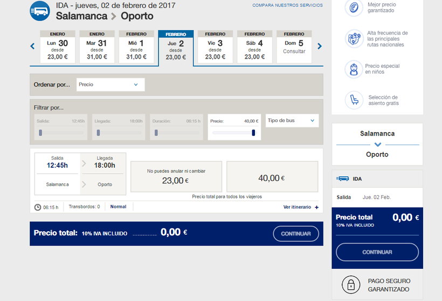Click the blue bus icon beside the route title
The width and height of the screenshot is (442, 301).
[x=40, y=11]
